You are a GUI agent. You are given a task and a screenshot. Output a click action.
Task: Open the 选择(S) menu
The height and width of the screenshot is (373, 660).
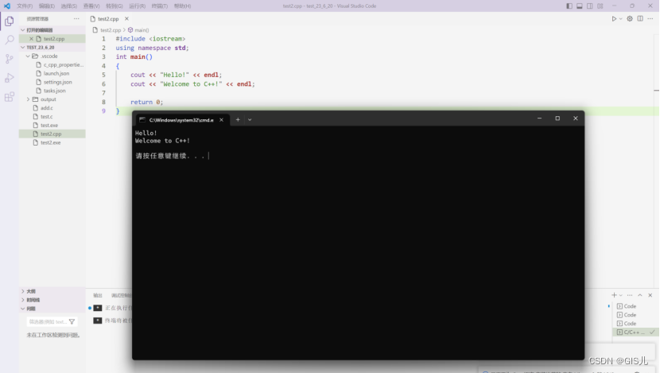click(x=69, y=6)
